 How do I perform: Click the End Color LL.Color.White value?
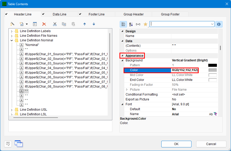click(x=182, y=80)
